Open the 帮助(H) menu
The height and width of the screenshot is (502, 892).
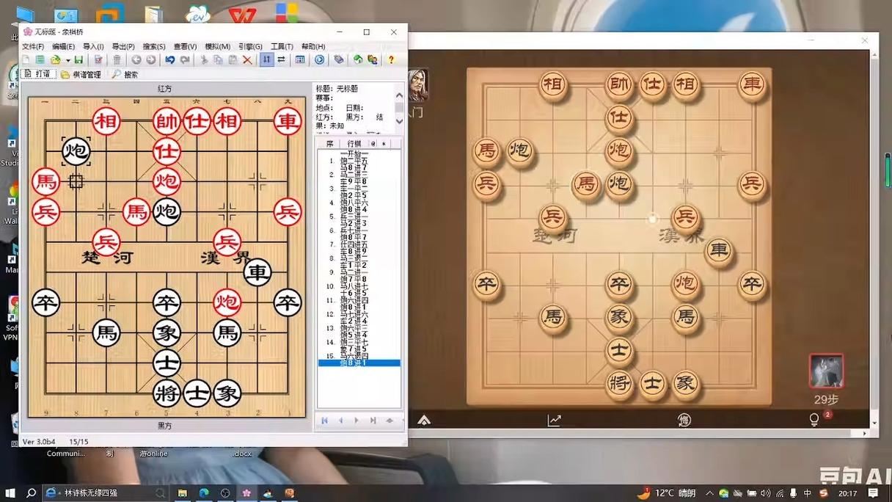[x=313, y=46]
